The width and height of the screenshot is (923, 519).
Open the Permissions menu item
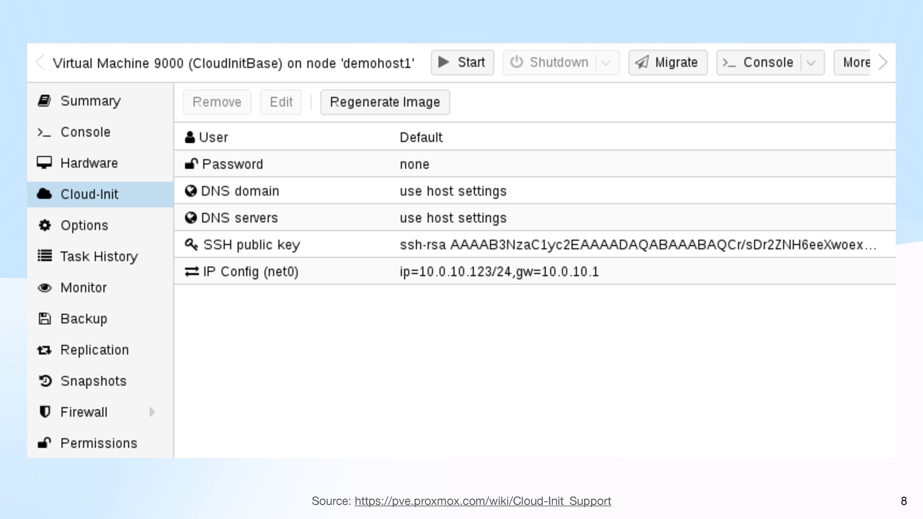pos(99,443)
